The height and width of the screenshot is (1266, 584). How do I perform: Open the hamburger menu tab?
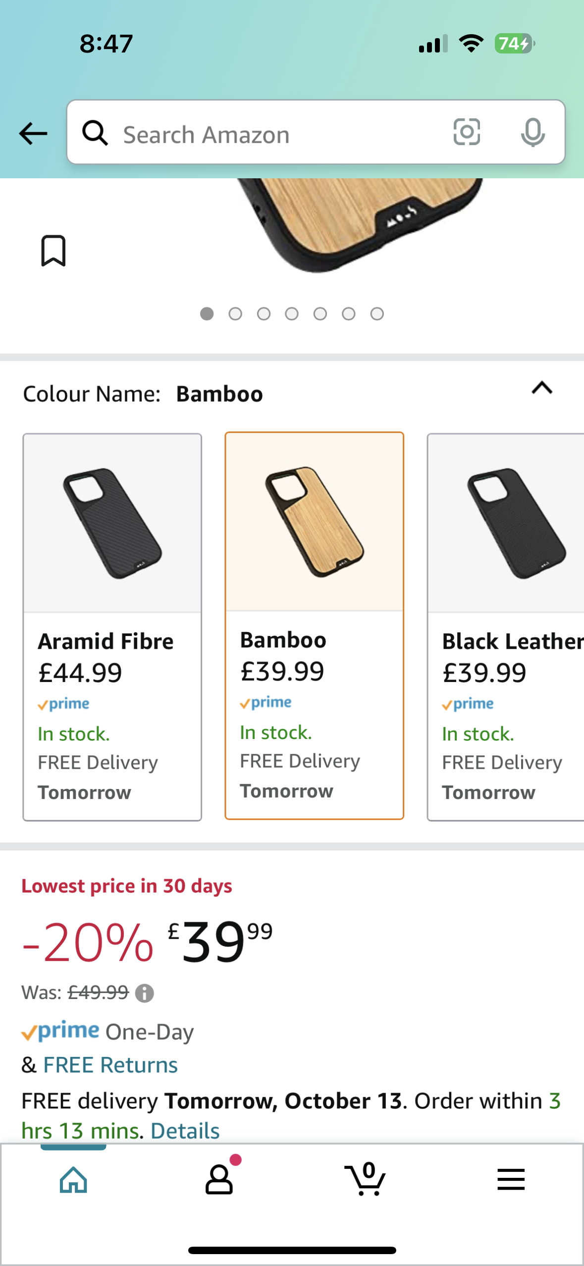tap(511, 1180)
